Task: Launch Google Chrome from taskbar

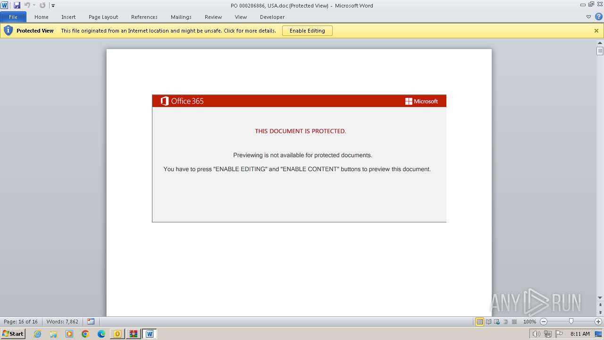Action: coord(85,334)
